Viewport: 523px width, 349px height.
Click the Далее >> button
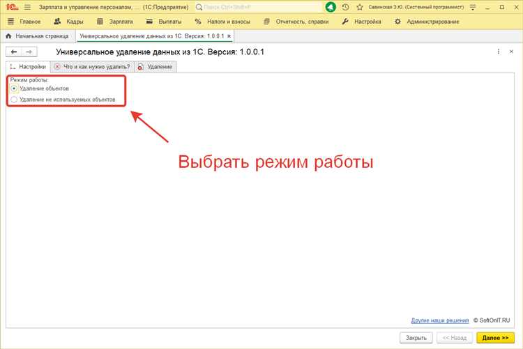495,338
